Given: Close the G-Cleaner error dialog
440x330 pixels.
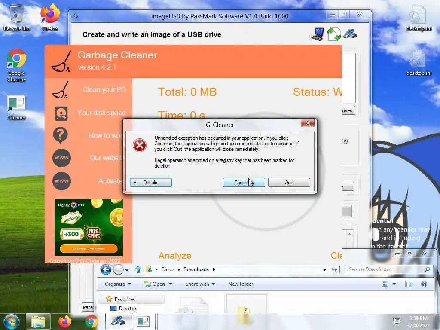Looking at the screenshot, I should click(308, 123).
